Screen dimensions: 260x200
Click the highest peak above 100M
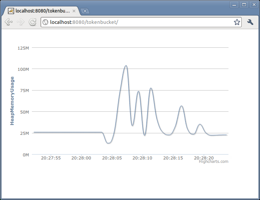[126, 66]
